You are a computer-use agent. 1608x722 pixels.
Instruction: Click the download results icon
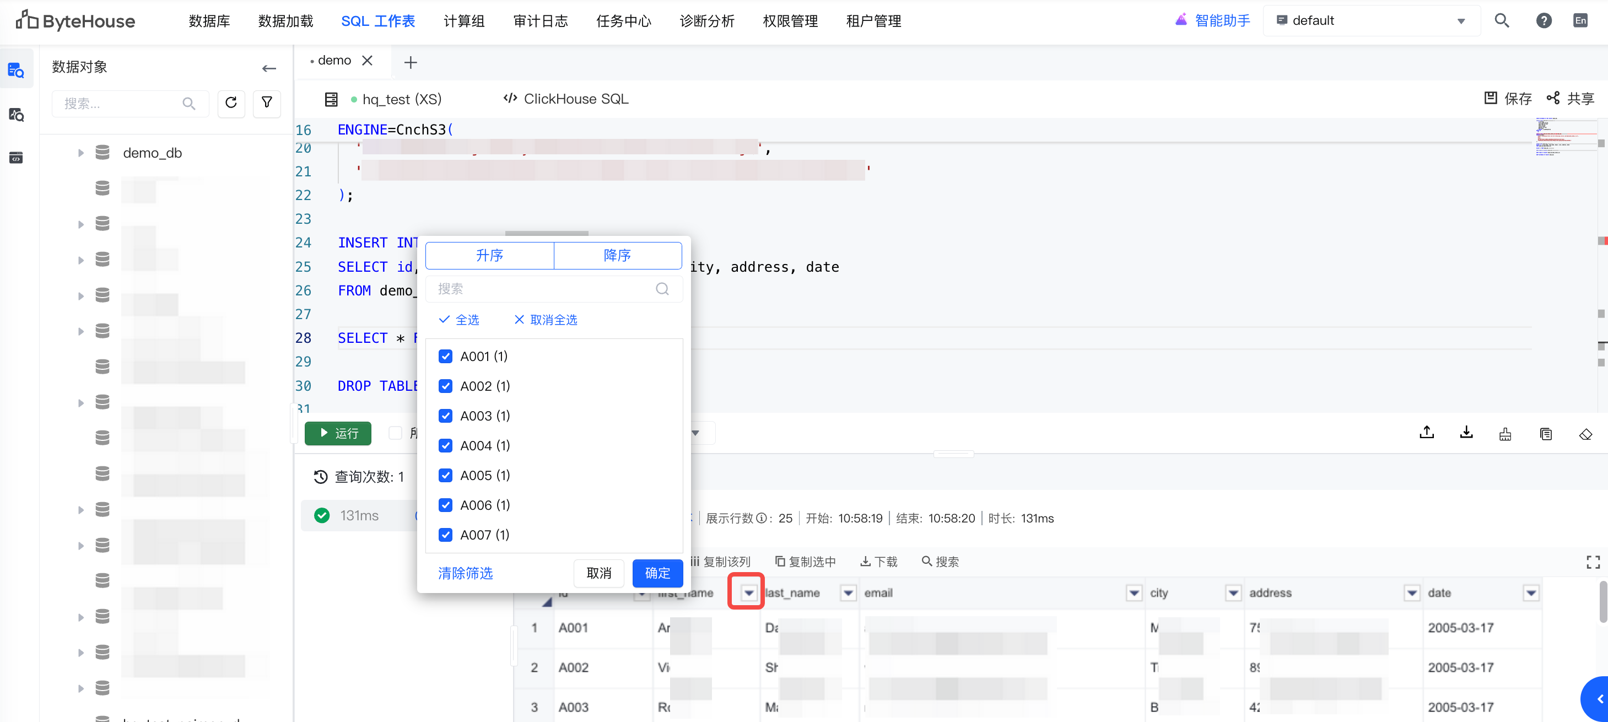[1466, 433]
